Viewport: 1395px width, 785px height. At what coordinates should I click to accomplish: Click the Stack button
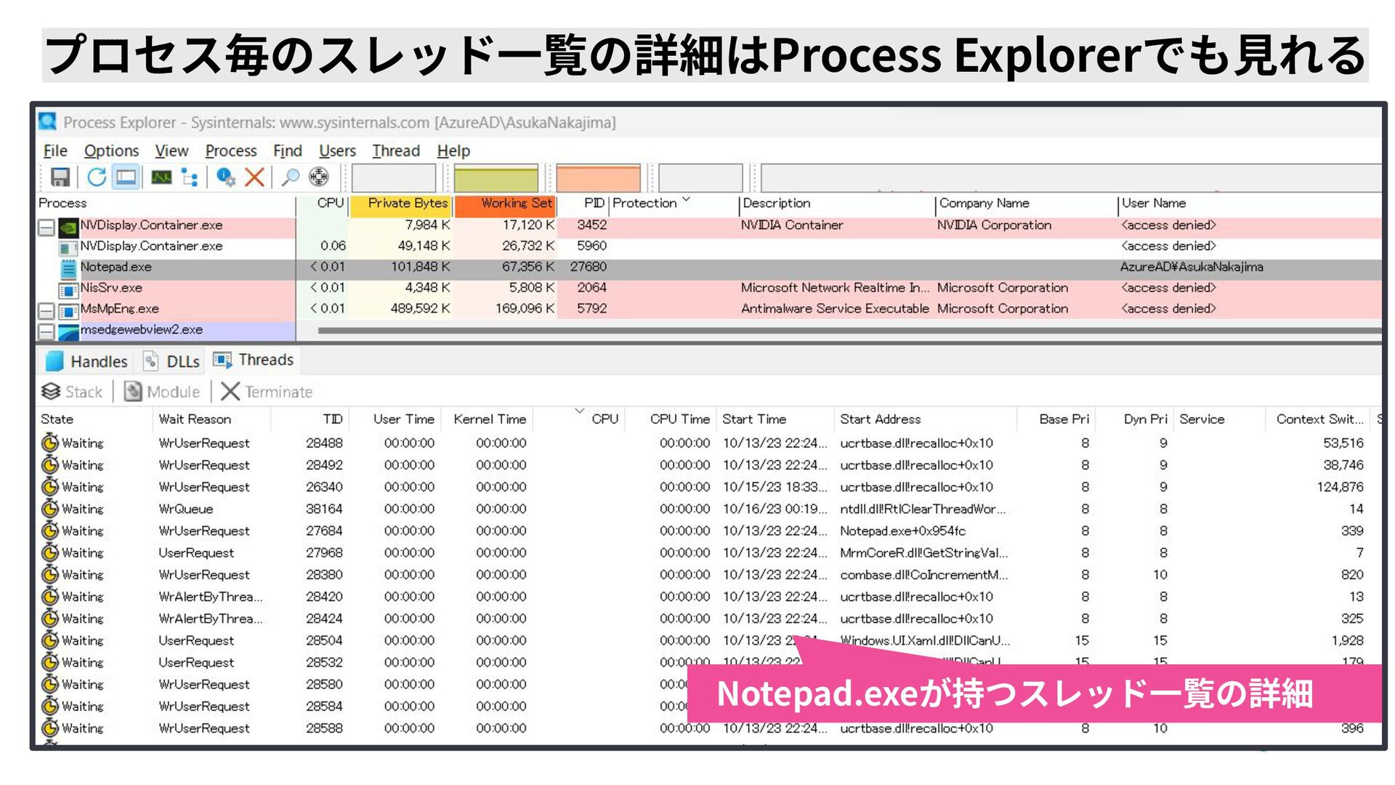point(73,392)
